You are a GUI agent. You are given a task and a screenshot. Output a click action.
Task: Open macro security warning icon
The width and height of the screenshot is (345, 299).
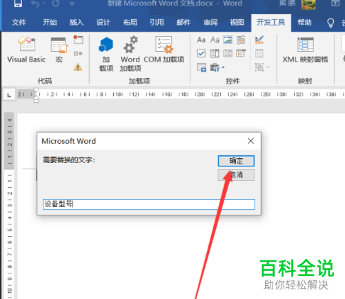point(78,67)
